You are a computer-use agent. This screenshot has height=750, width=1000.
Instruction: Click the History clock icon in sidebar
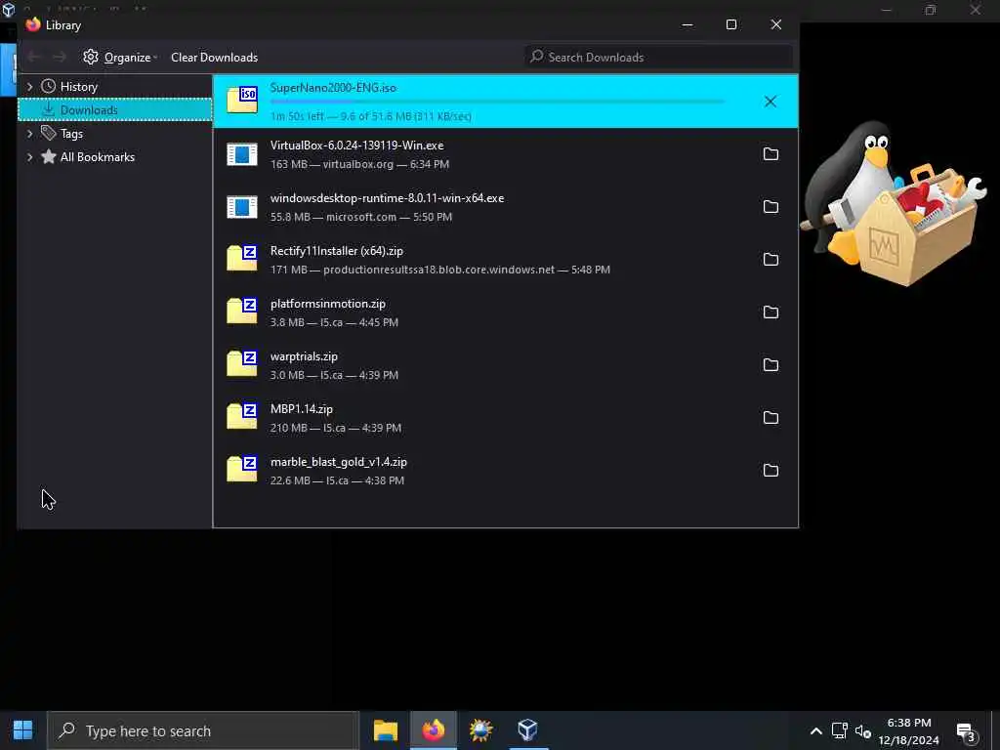click(49, 86)
